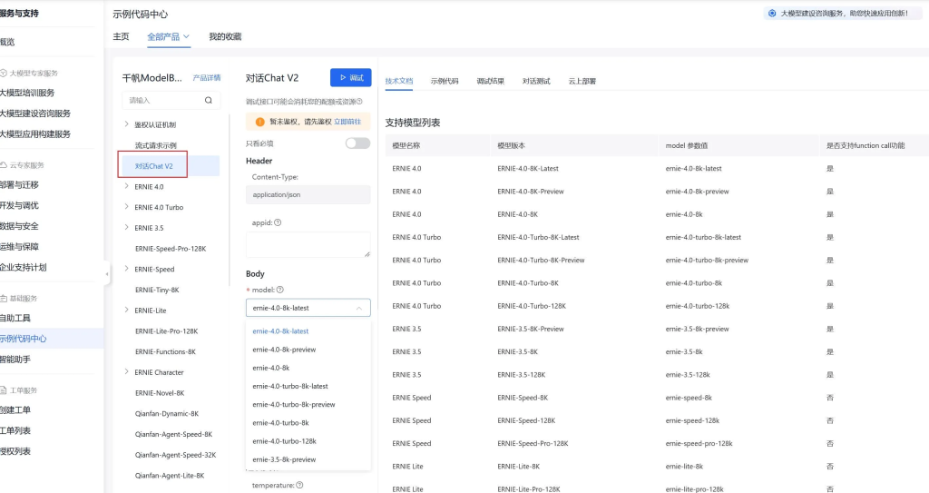
Task: Open the 我的收藏 tab
Action: [x=225, y=37]
